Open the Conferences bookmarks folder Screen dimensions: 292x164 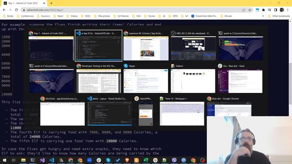pyautogui.click(x=25, y=16)
